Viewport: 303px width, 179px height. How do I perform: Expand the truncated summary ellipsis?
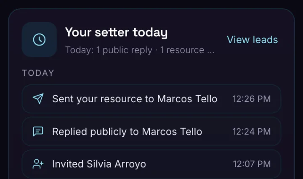[x=211, y=50]
